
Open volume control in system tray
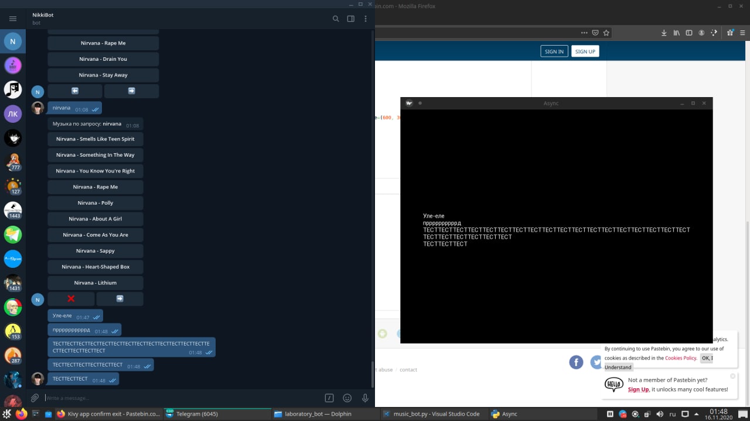(x=660, y=414)
